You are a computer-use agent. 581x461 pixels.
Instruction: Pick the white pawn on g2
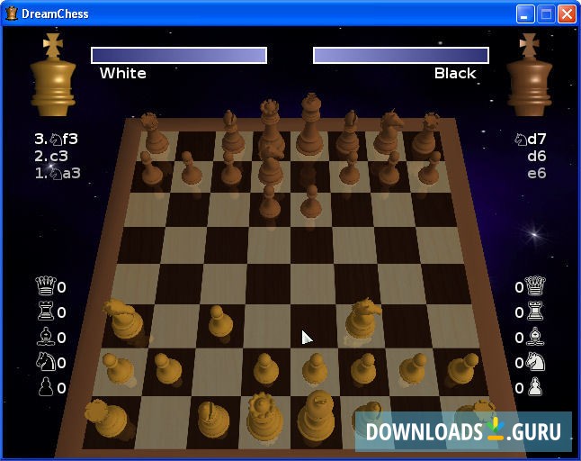click(x=413, y=368)
